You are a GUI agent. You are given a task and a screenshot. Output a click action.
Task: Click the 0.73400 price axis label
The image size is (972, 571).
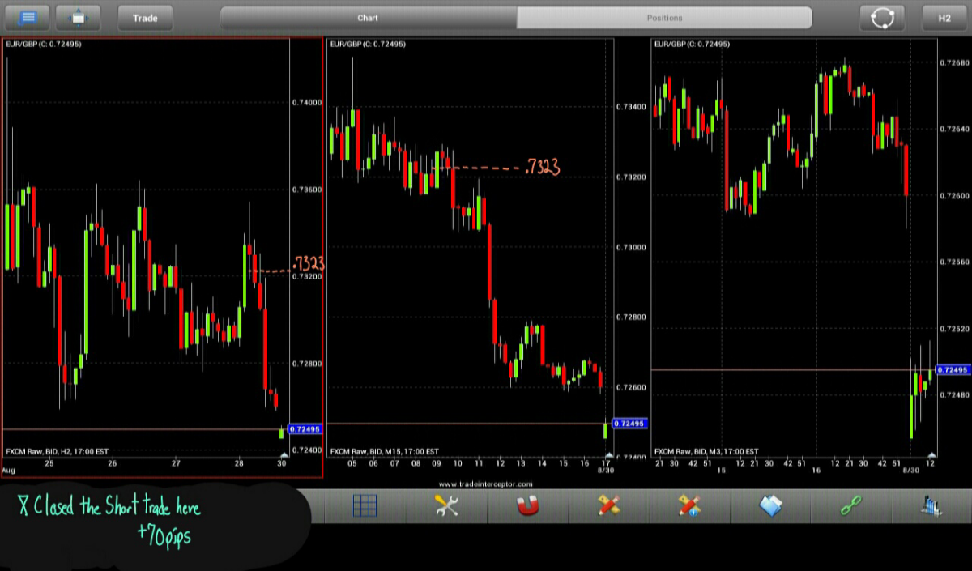point(631,107)
